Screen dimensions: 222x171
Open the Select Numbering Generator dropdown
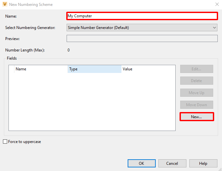pyautogui.click(x=142, y=28)
